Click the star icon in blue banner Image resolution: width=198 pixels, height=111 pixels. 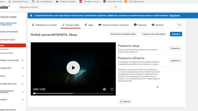[31, 15]
